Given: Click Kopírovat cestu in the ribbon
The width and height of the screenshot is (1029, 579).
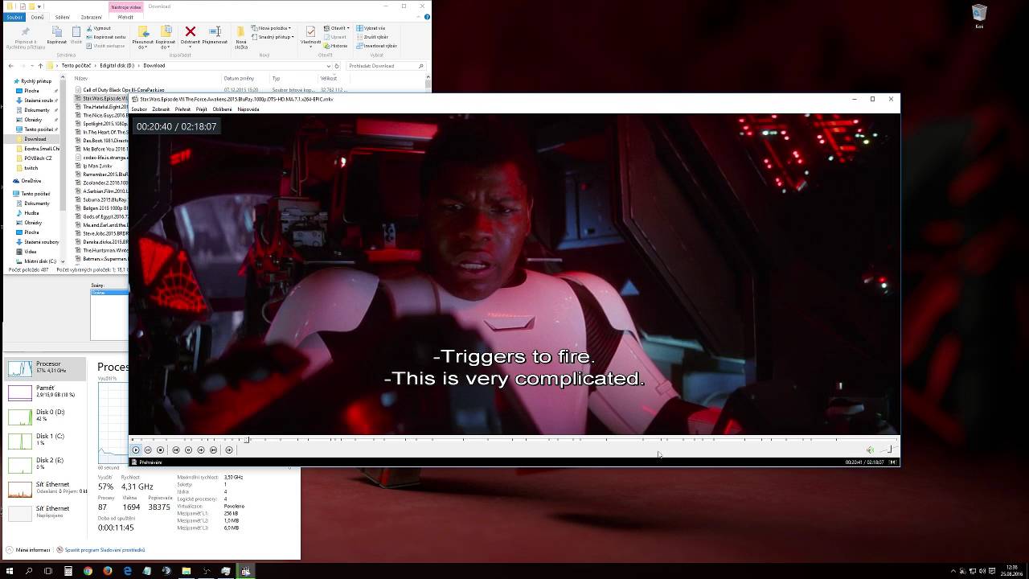Looking at the screenshot, I should click(106, 37).
